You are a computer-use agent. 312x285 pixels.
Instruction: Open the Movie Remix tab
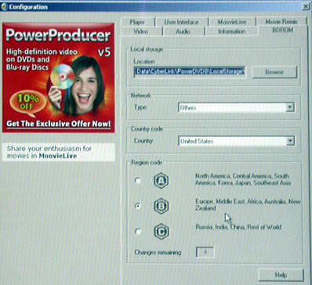pyautogui.click(x=281, y=22)
